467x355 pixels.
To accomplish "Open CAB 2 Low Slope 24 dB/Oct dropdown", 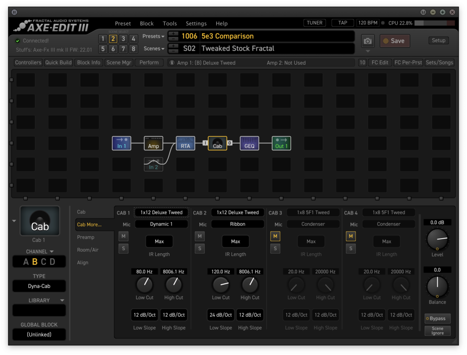I will pos(221,315).
